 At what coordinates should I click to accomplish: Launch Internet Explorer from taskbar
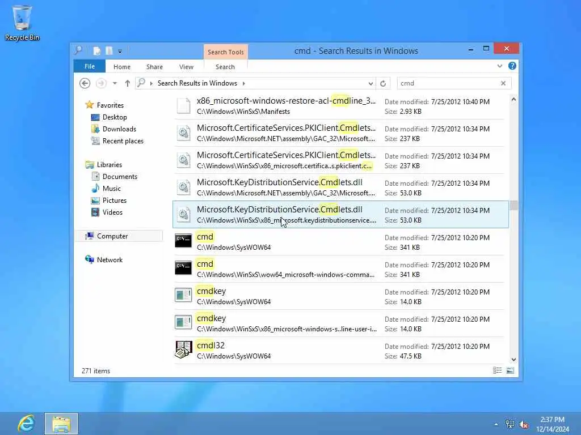tap(26, 424)
